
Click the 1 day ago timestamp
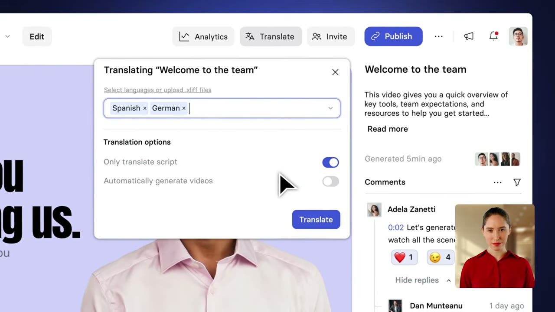(506, 306)
